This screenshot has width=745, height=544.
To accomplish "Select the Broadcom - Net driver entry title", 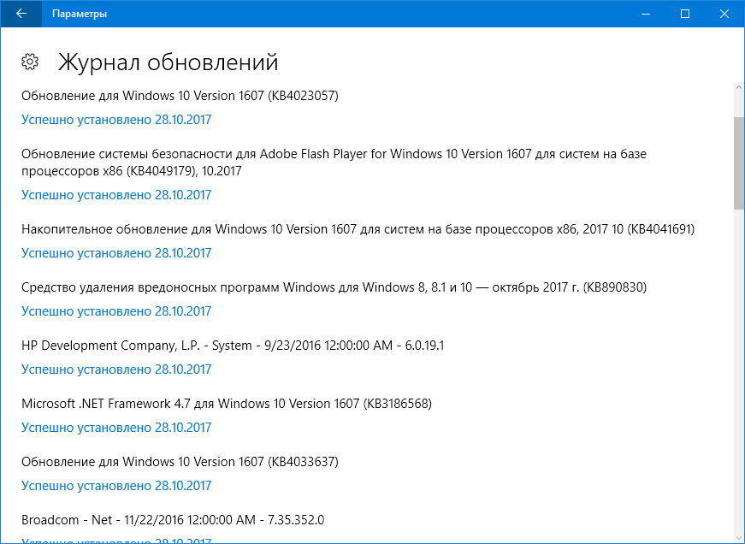I will click(173, 520).
